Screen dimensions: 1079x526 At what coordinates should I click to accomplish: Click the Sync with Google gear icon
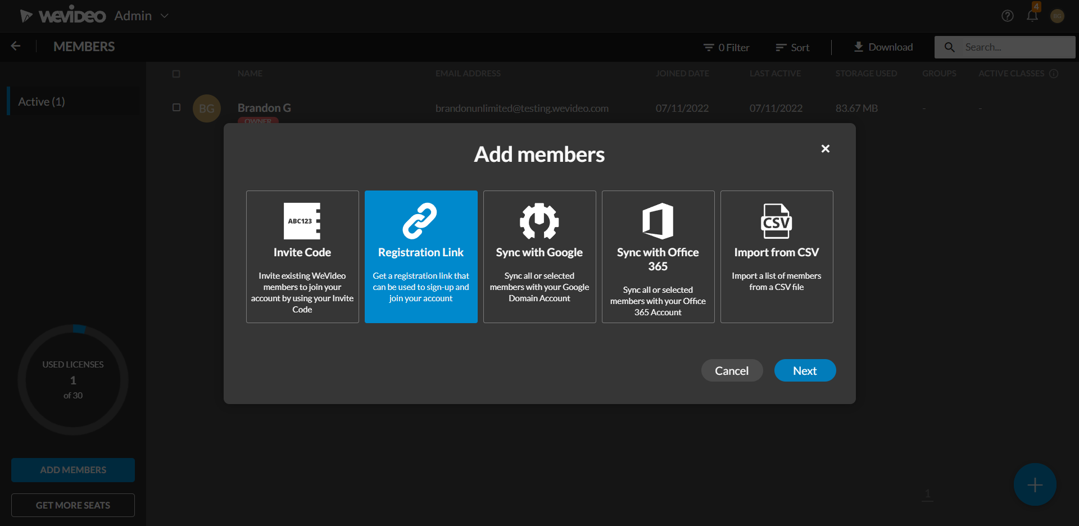[539, 221]
